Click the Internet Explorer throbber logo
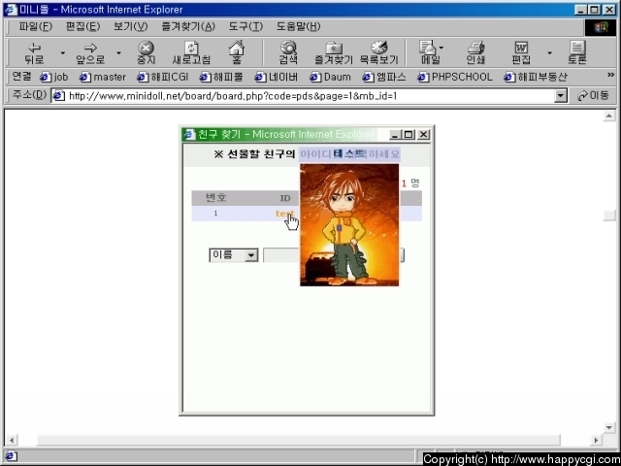The height and width of the screenshot is (466, 621). [601, 27]
